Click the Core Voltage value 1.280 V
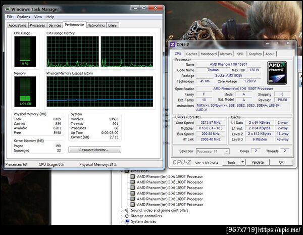303x235 pixels. tap(250, 81)
